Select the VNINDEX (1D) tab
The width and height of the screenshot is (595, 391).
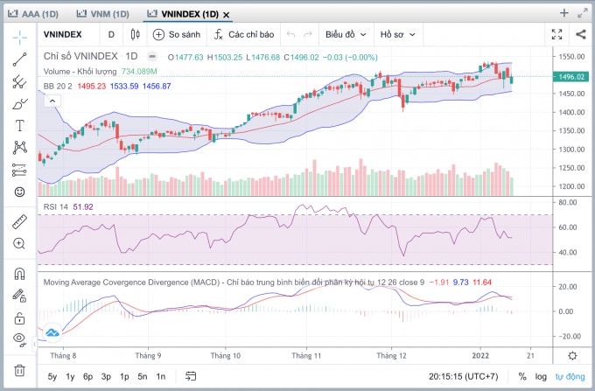point(183,14)
